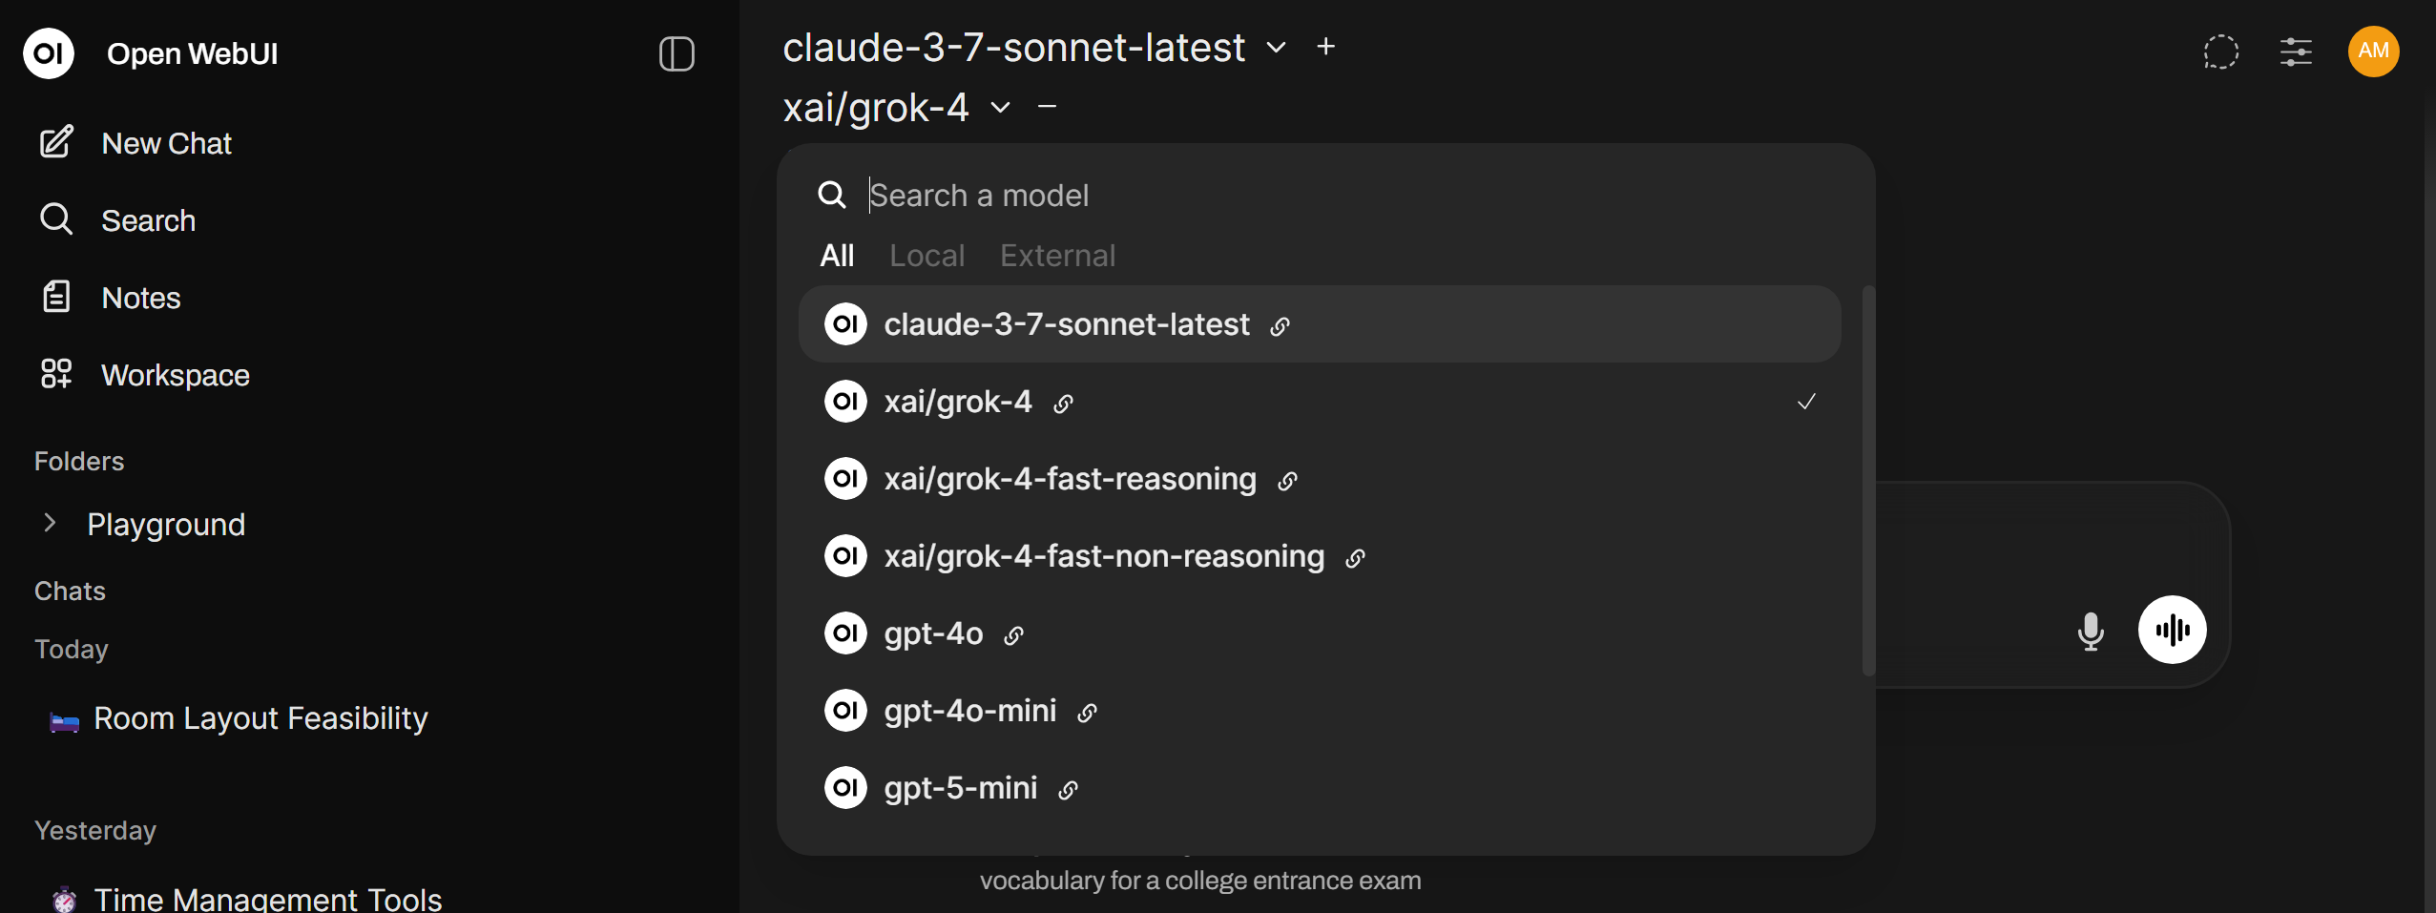Viewport: 2436px width, 913px height.
Task: Open the Time Management Tools chat
Action: 267,898
